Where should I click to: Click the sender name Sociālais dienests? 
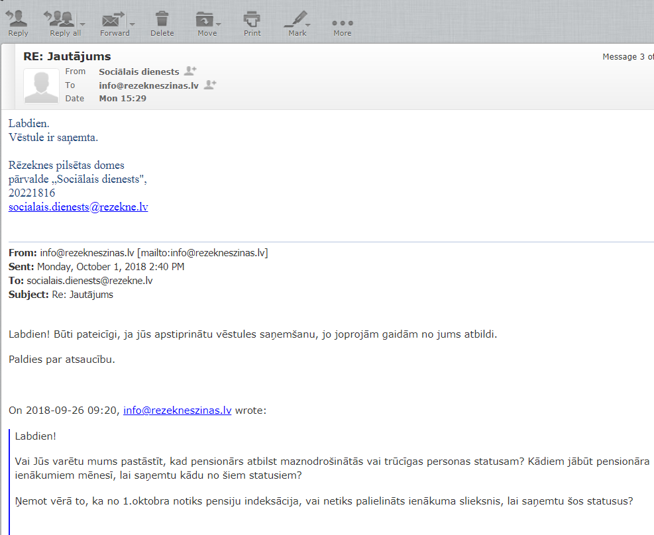pyautogui.click(x=139, y=72)
